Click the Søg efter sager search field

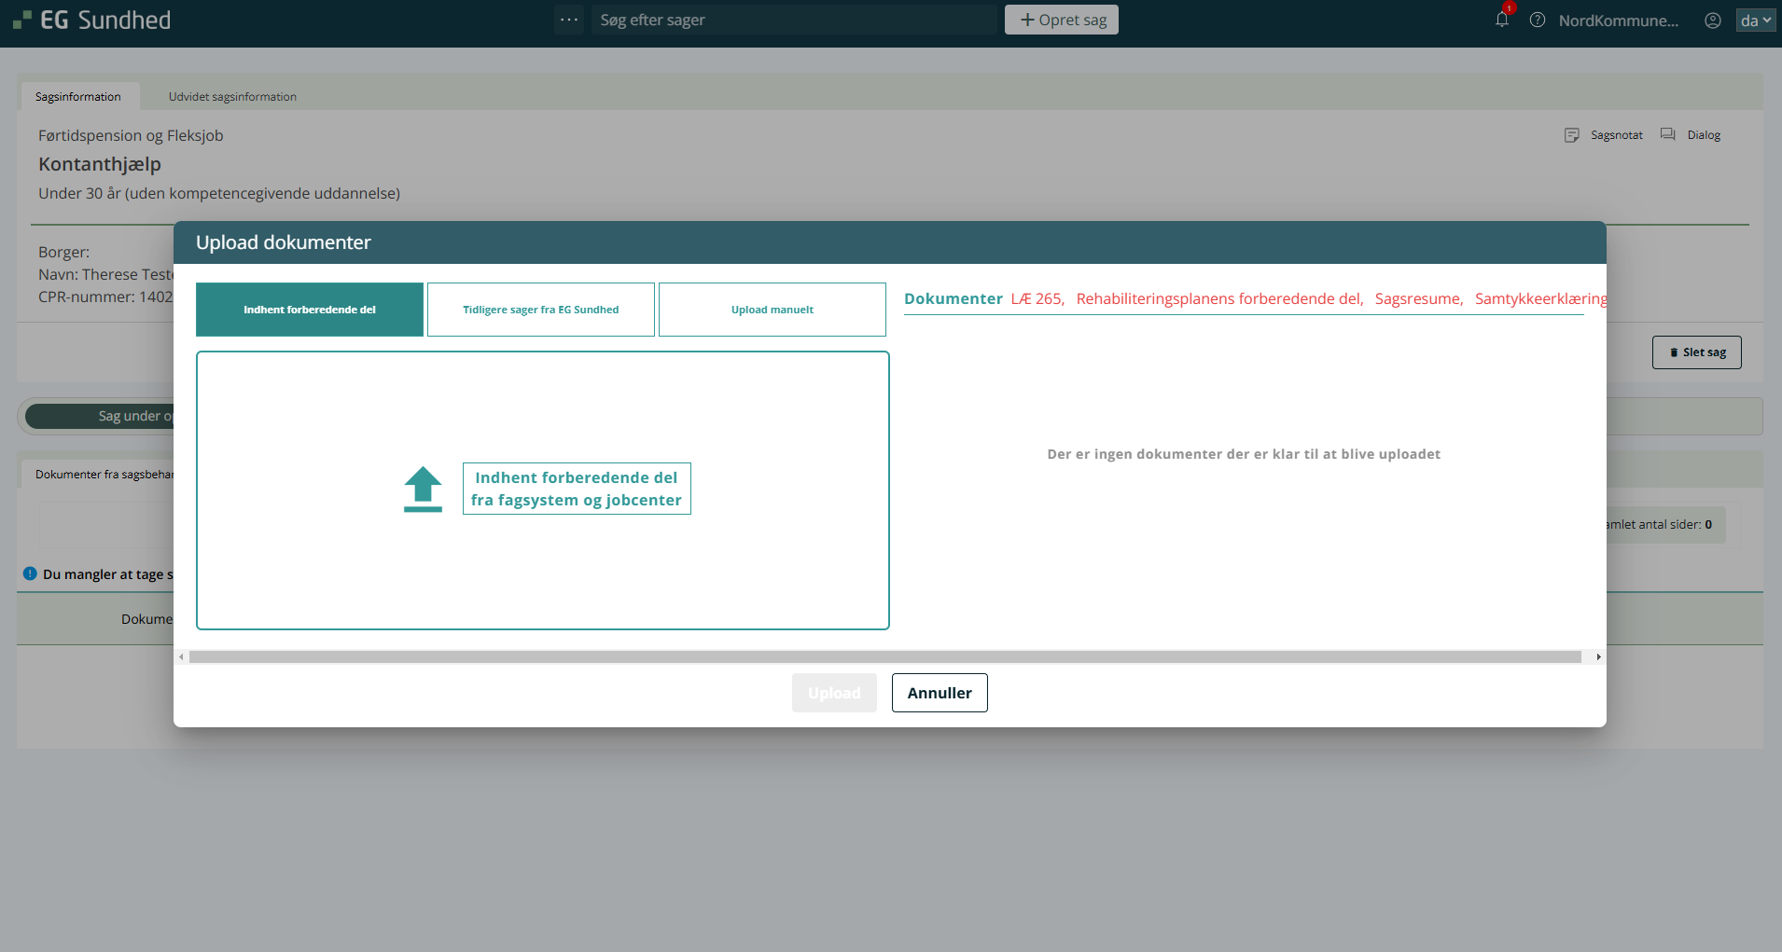(x=793, y=20)
